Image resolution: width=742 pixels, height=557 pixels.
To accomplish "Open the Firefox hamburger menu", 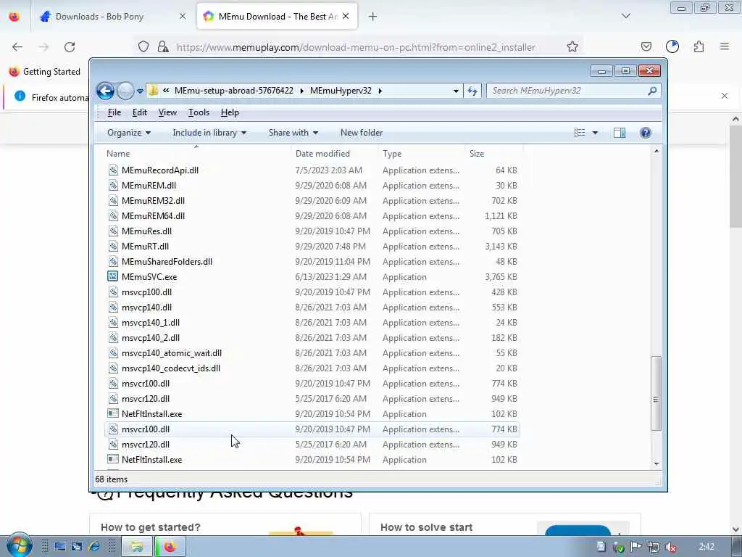I will click(725, 46).
